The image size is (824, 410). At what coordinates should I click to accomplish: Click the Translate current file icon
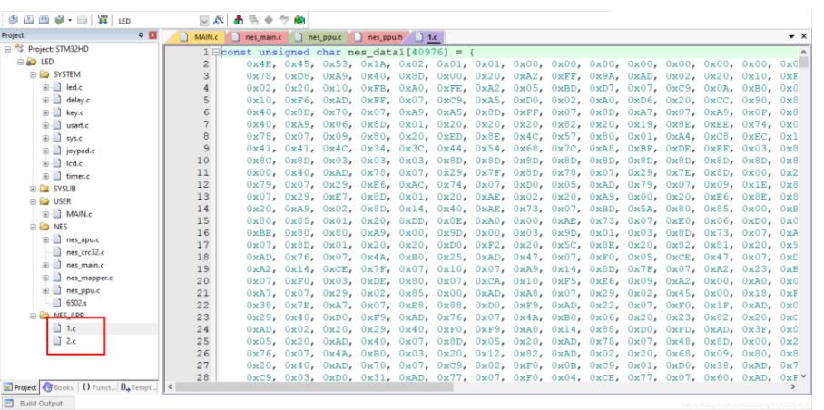coord(13,20)
